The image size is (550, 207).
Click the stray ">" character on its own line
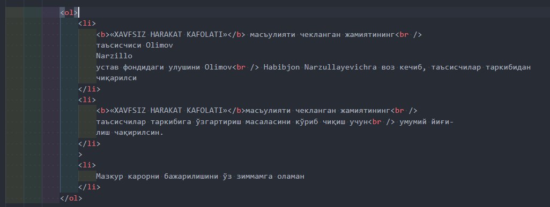[x=80, y=155]
